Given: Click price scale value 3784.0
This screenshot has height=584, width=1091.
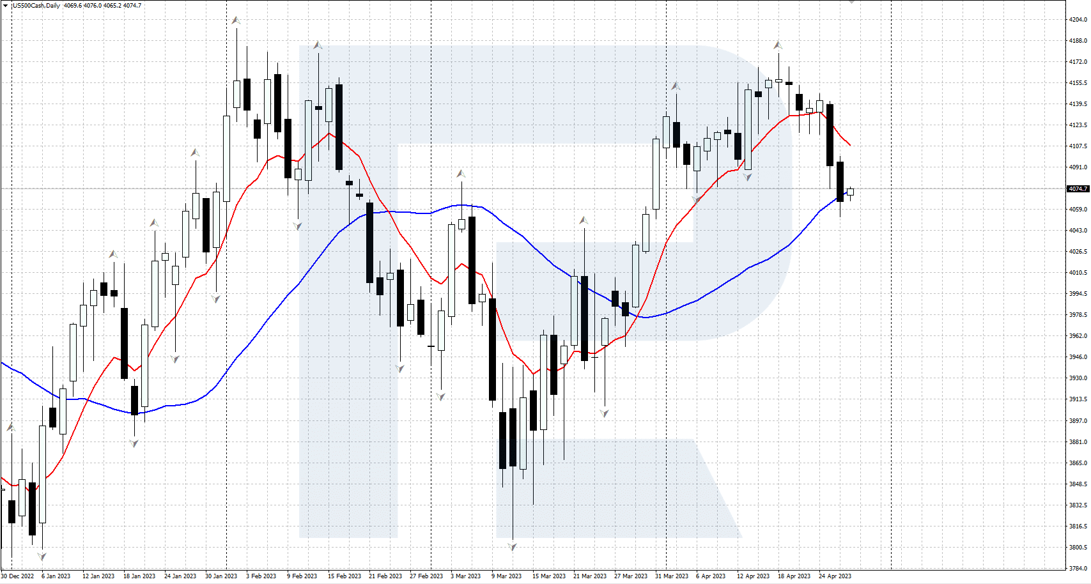Looking at the screenshot, I should click(1078, 568).
